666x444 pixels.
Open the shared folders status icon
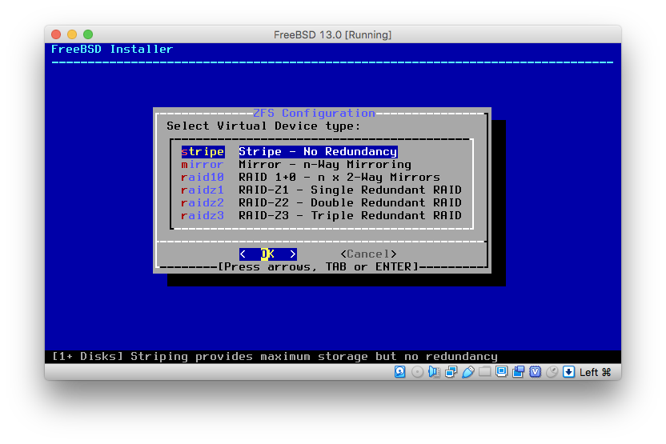click(484, 372)
